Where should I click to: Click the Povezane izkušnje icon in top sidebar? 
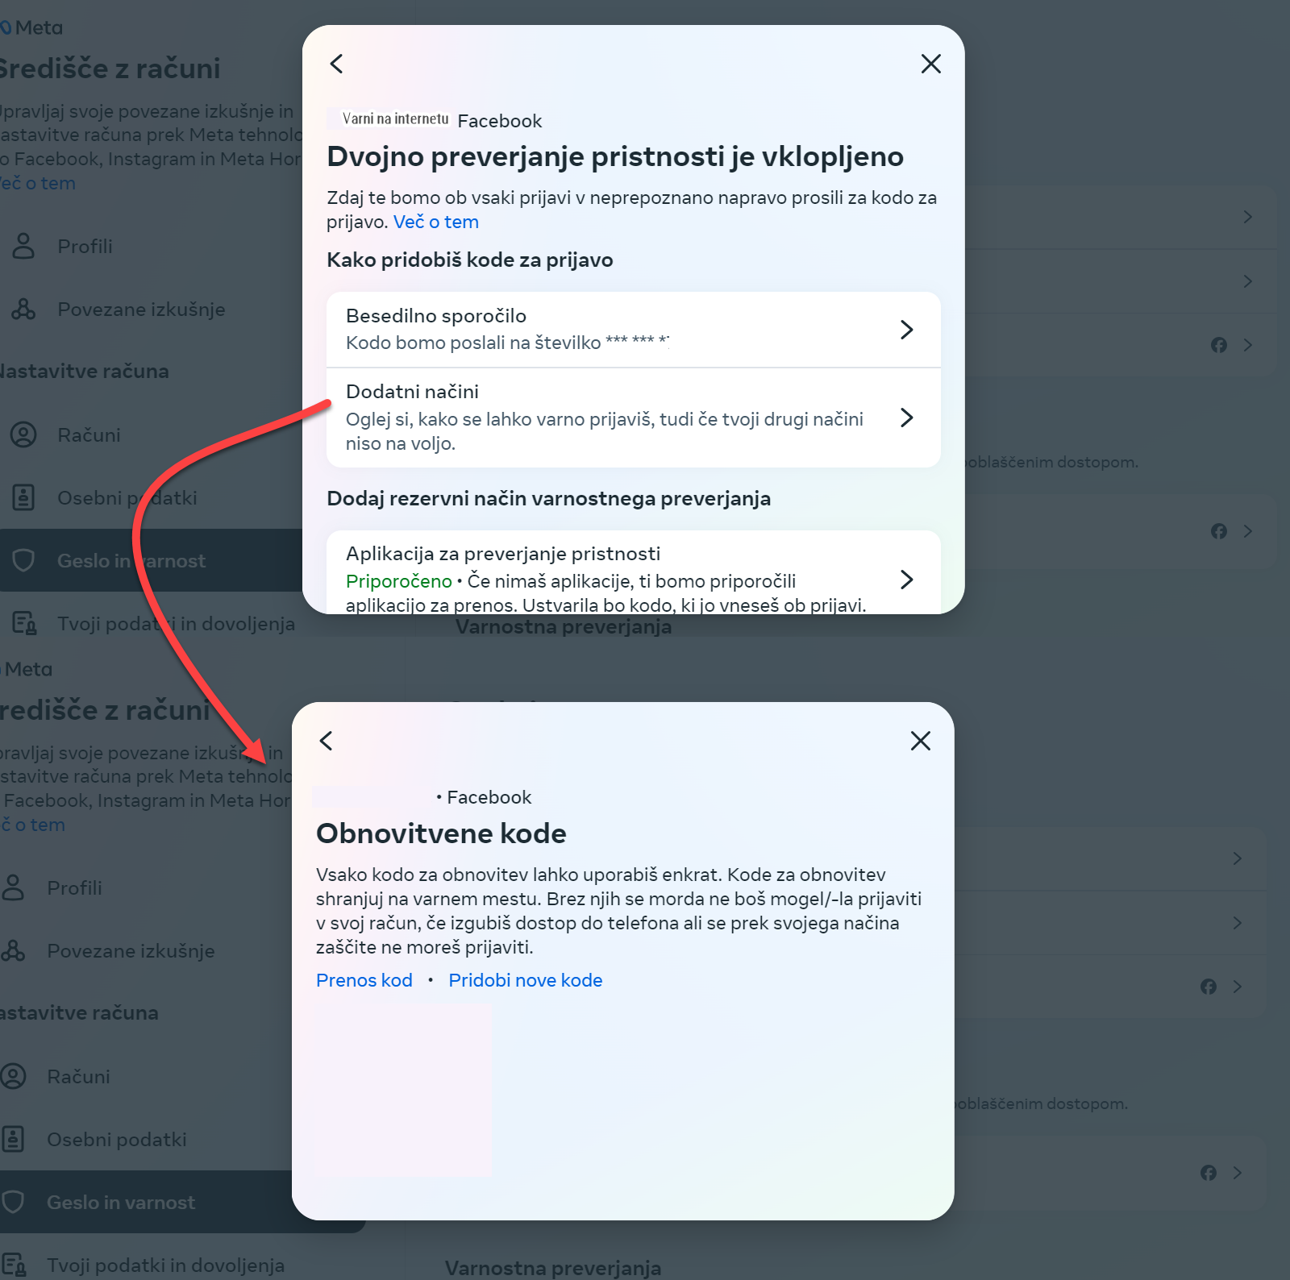pyautogui.click(x=23, y=309)
